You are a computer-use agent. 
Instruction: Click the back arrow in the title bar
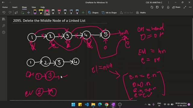pos(3,2)
